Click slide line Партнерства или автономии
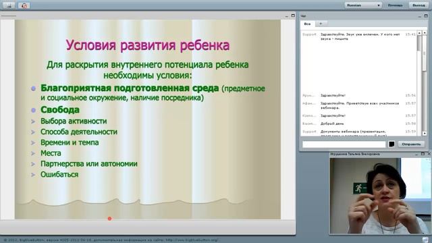Viewport: 432px width, 243px height. pyautogui.click(x=88, y=163)
